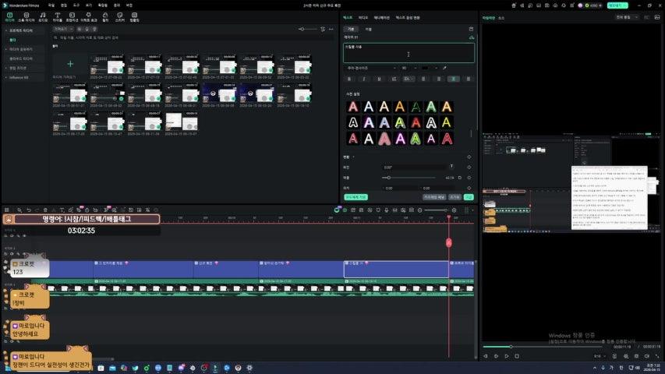Click the text color eyedropper icon
This screenshot has width=665, height=374.
pos(444,68)
